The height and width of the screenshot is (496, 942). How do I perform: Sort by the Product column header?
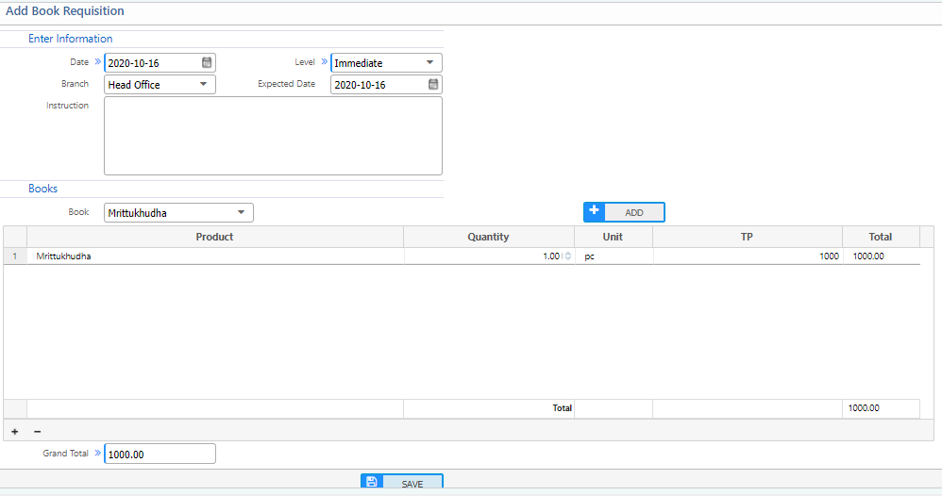point(214,237)
